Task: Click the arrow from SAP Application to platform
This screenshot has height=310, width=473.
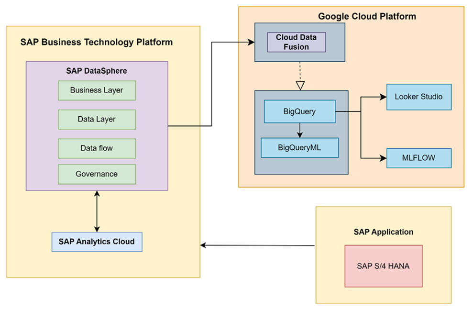Action: click(x=258, y=245)
